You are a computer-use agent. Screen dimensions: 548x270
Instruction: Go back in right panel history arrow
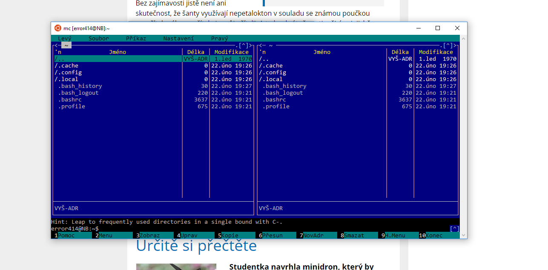261,45
